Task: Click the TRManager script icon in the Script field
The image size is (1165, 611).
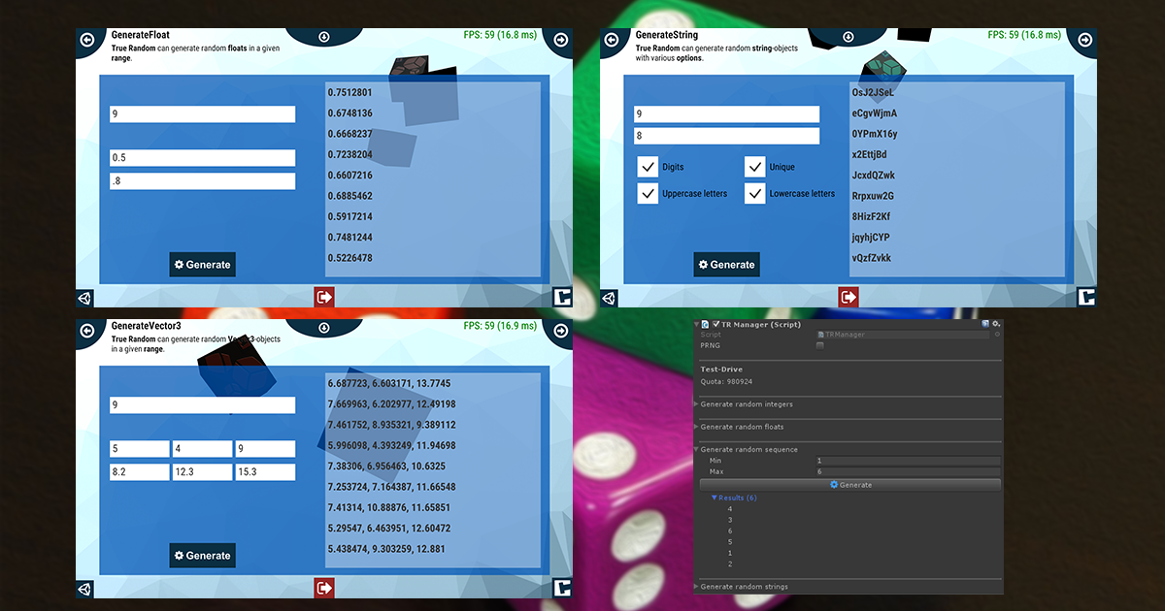Action: [x=820, y=334]
